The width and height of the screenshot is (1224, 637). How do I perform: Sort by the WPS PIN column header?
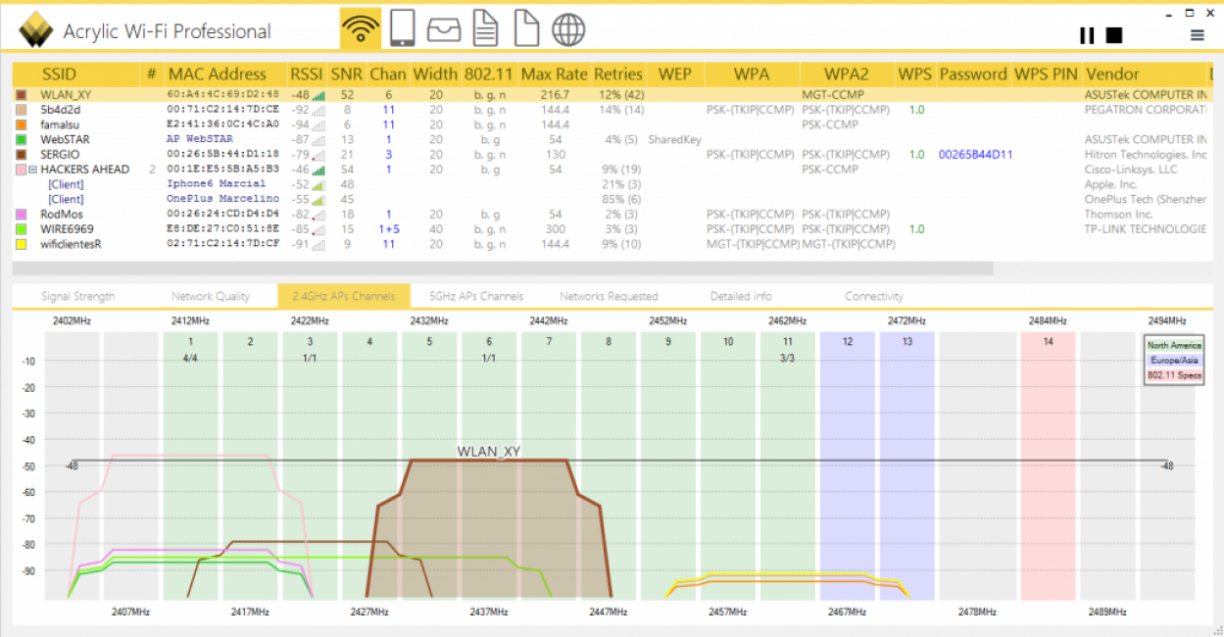pos(1046,73)
